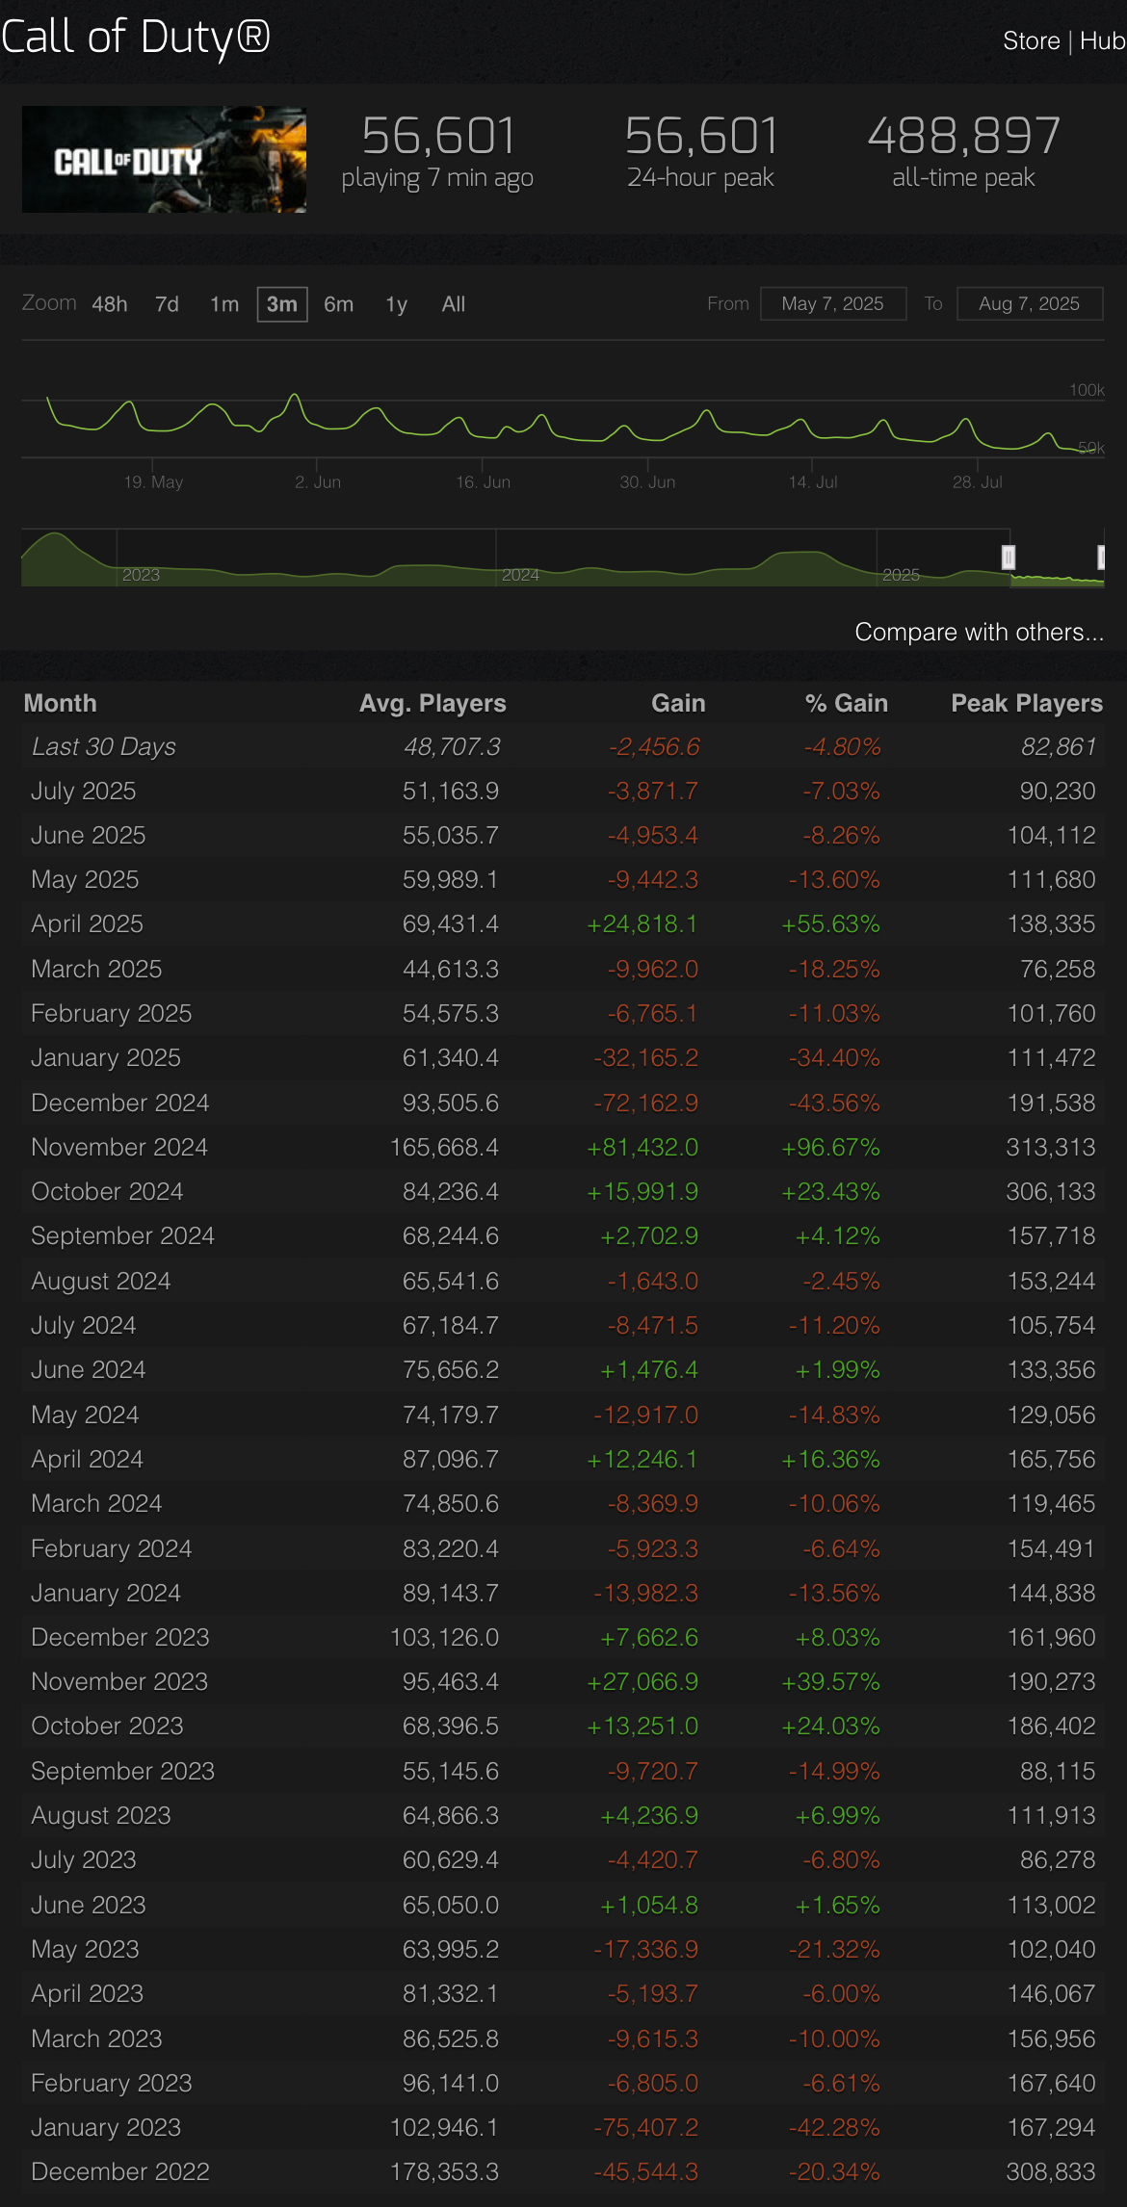Click the July 2023 row label
Screen dimensions: 1127x2207
click(x=84, y=1859)
